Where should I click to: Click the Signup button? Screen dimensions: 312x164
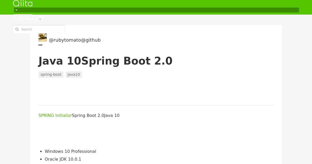(23, 17)
